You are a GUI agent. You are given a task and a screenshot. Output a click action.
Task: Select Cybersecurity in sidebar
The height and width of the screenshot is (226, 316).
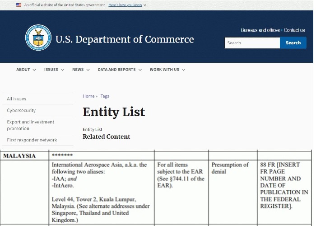click(21, 110)
